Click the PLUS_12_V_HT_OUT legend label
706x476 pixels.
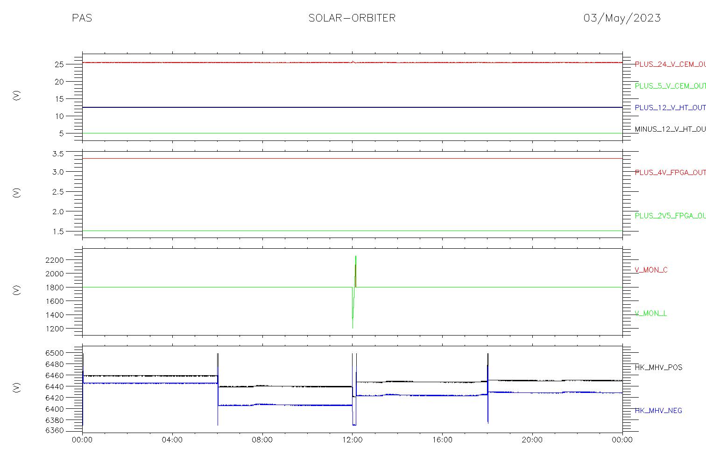point(670,107)
